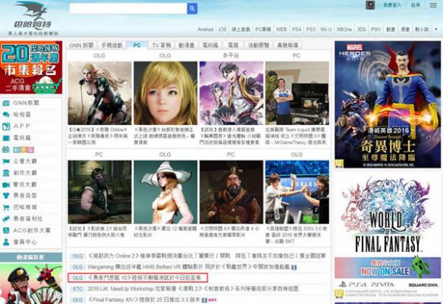
Task: Open the red-outlined OLG news headline link
Action: click(138, 277)
